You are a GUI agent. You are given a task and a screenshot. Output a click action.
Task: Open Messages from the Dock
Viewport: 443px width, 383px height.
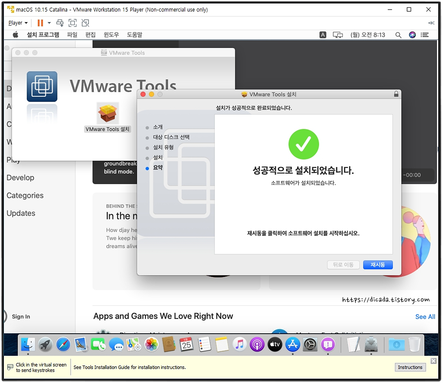[116, 345]
